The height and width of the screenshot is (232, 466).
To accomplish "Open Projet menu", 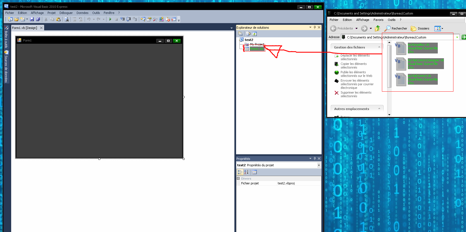I will click(x=51, y=13).
